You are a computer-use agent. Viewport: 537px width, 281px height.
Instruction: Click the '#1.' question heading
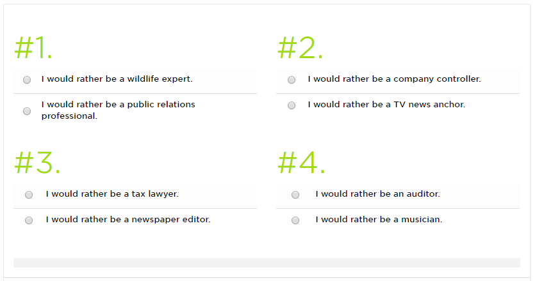point(33,48)
